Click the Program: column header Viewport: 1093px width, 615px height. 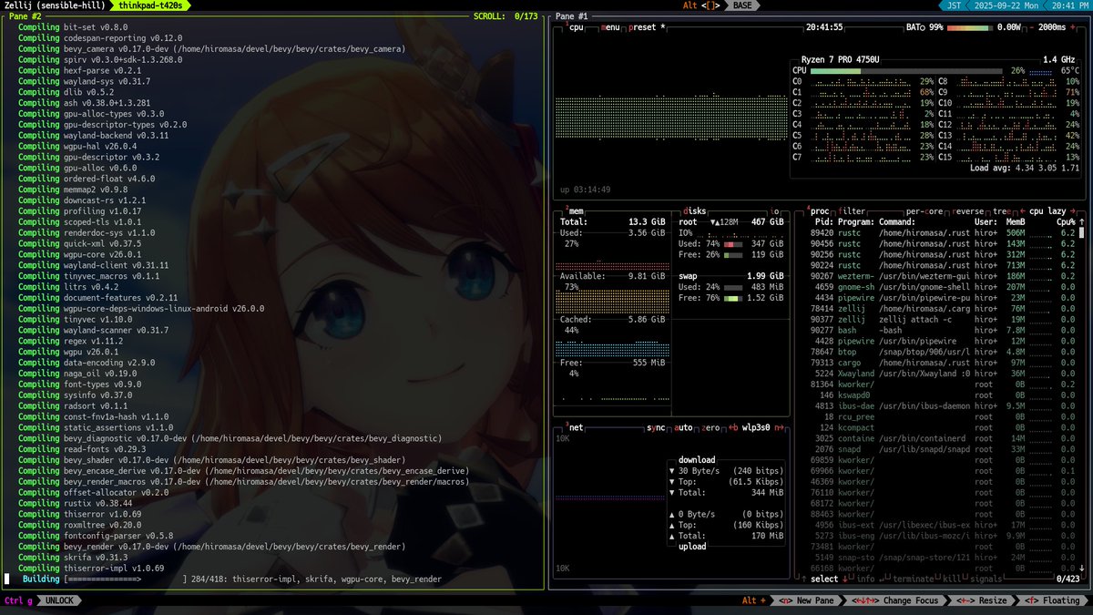[x=856, y=221]
